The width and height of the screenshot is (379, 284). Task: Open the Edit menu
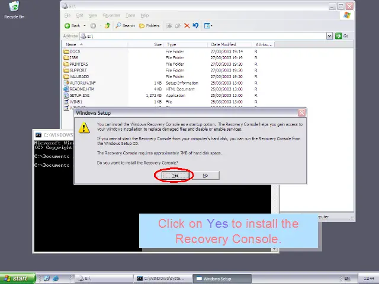pos(79,15)
